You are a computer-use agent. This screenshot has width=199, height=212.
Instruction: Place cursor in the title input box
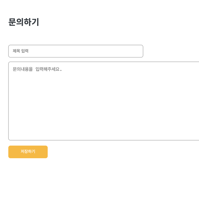coord(76,51)
